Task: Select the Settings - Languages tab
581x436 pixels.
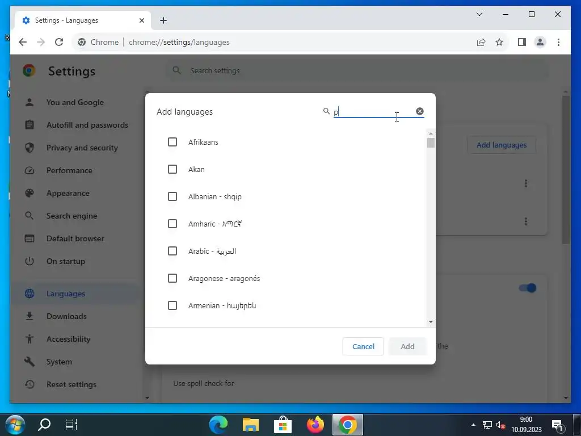Action: click(x=82, y=20)
